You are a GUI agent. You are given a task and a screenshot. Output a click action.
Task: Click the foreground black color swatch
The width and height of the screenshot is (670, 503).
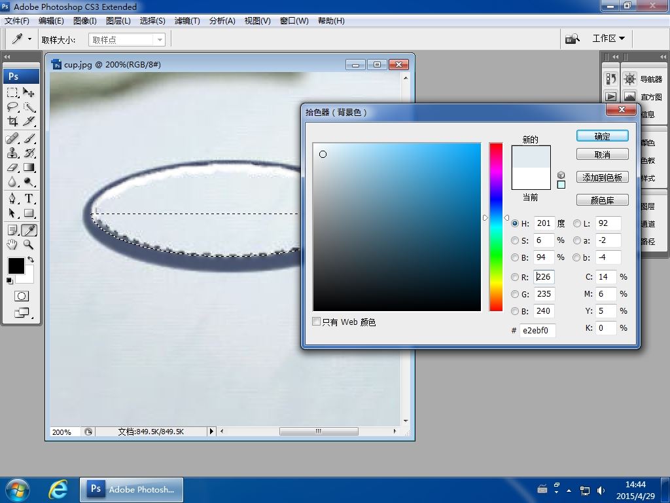tap(16, 265)
